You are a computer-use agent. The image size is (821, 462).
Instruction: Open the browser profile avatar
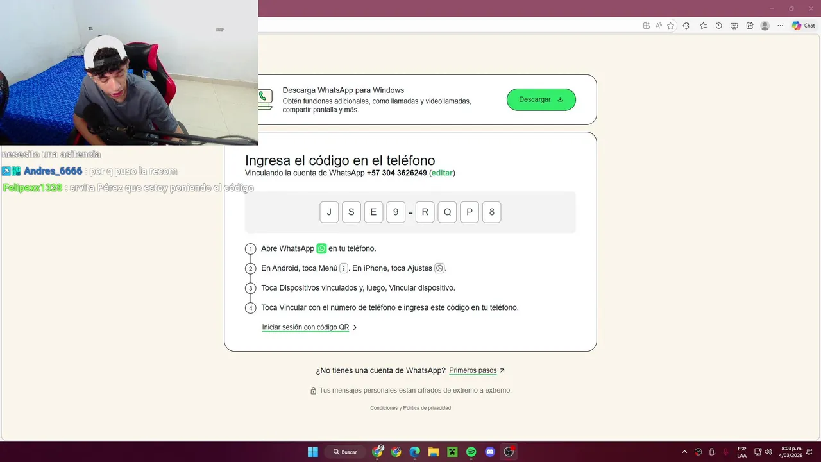click(x=765, y=26)
